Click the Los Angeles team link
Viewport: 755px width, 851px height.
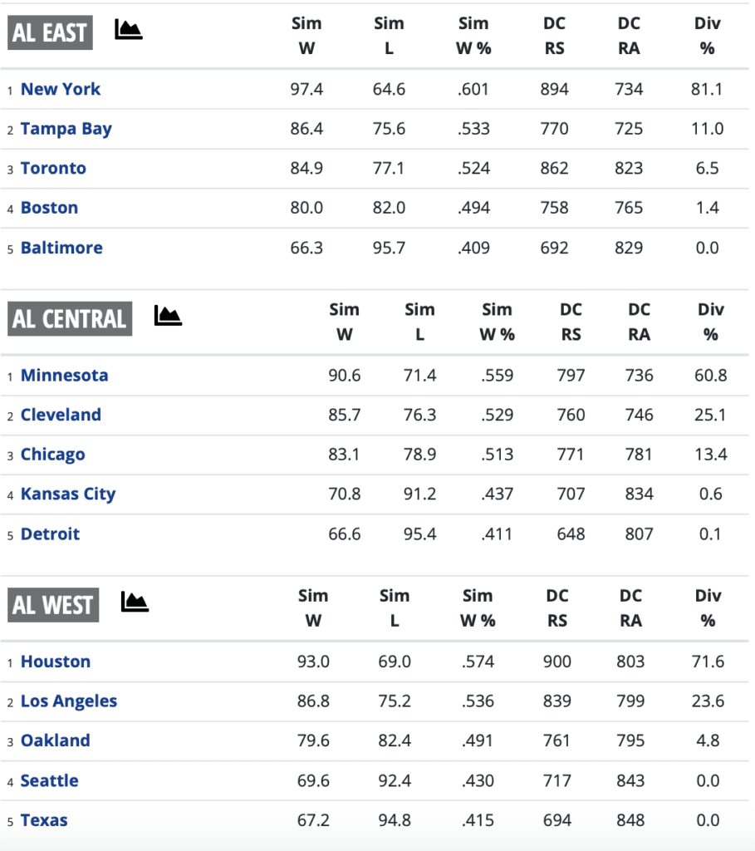pos(69,701)
